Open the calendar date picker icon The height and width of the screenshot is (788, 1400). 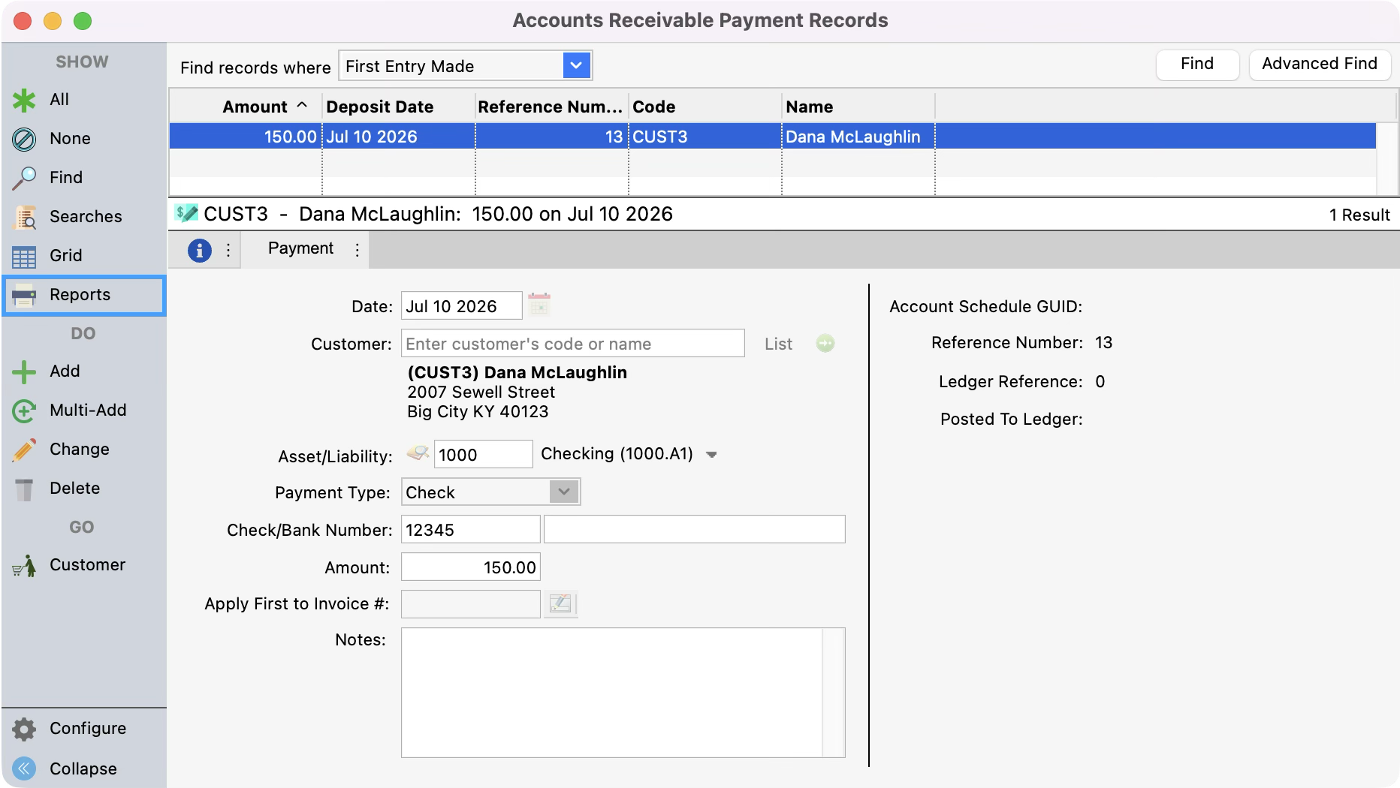coord(539,305)
